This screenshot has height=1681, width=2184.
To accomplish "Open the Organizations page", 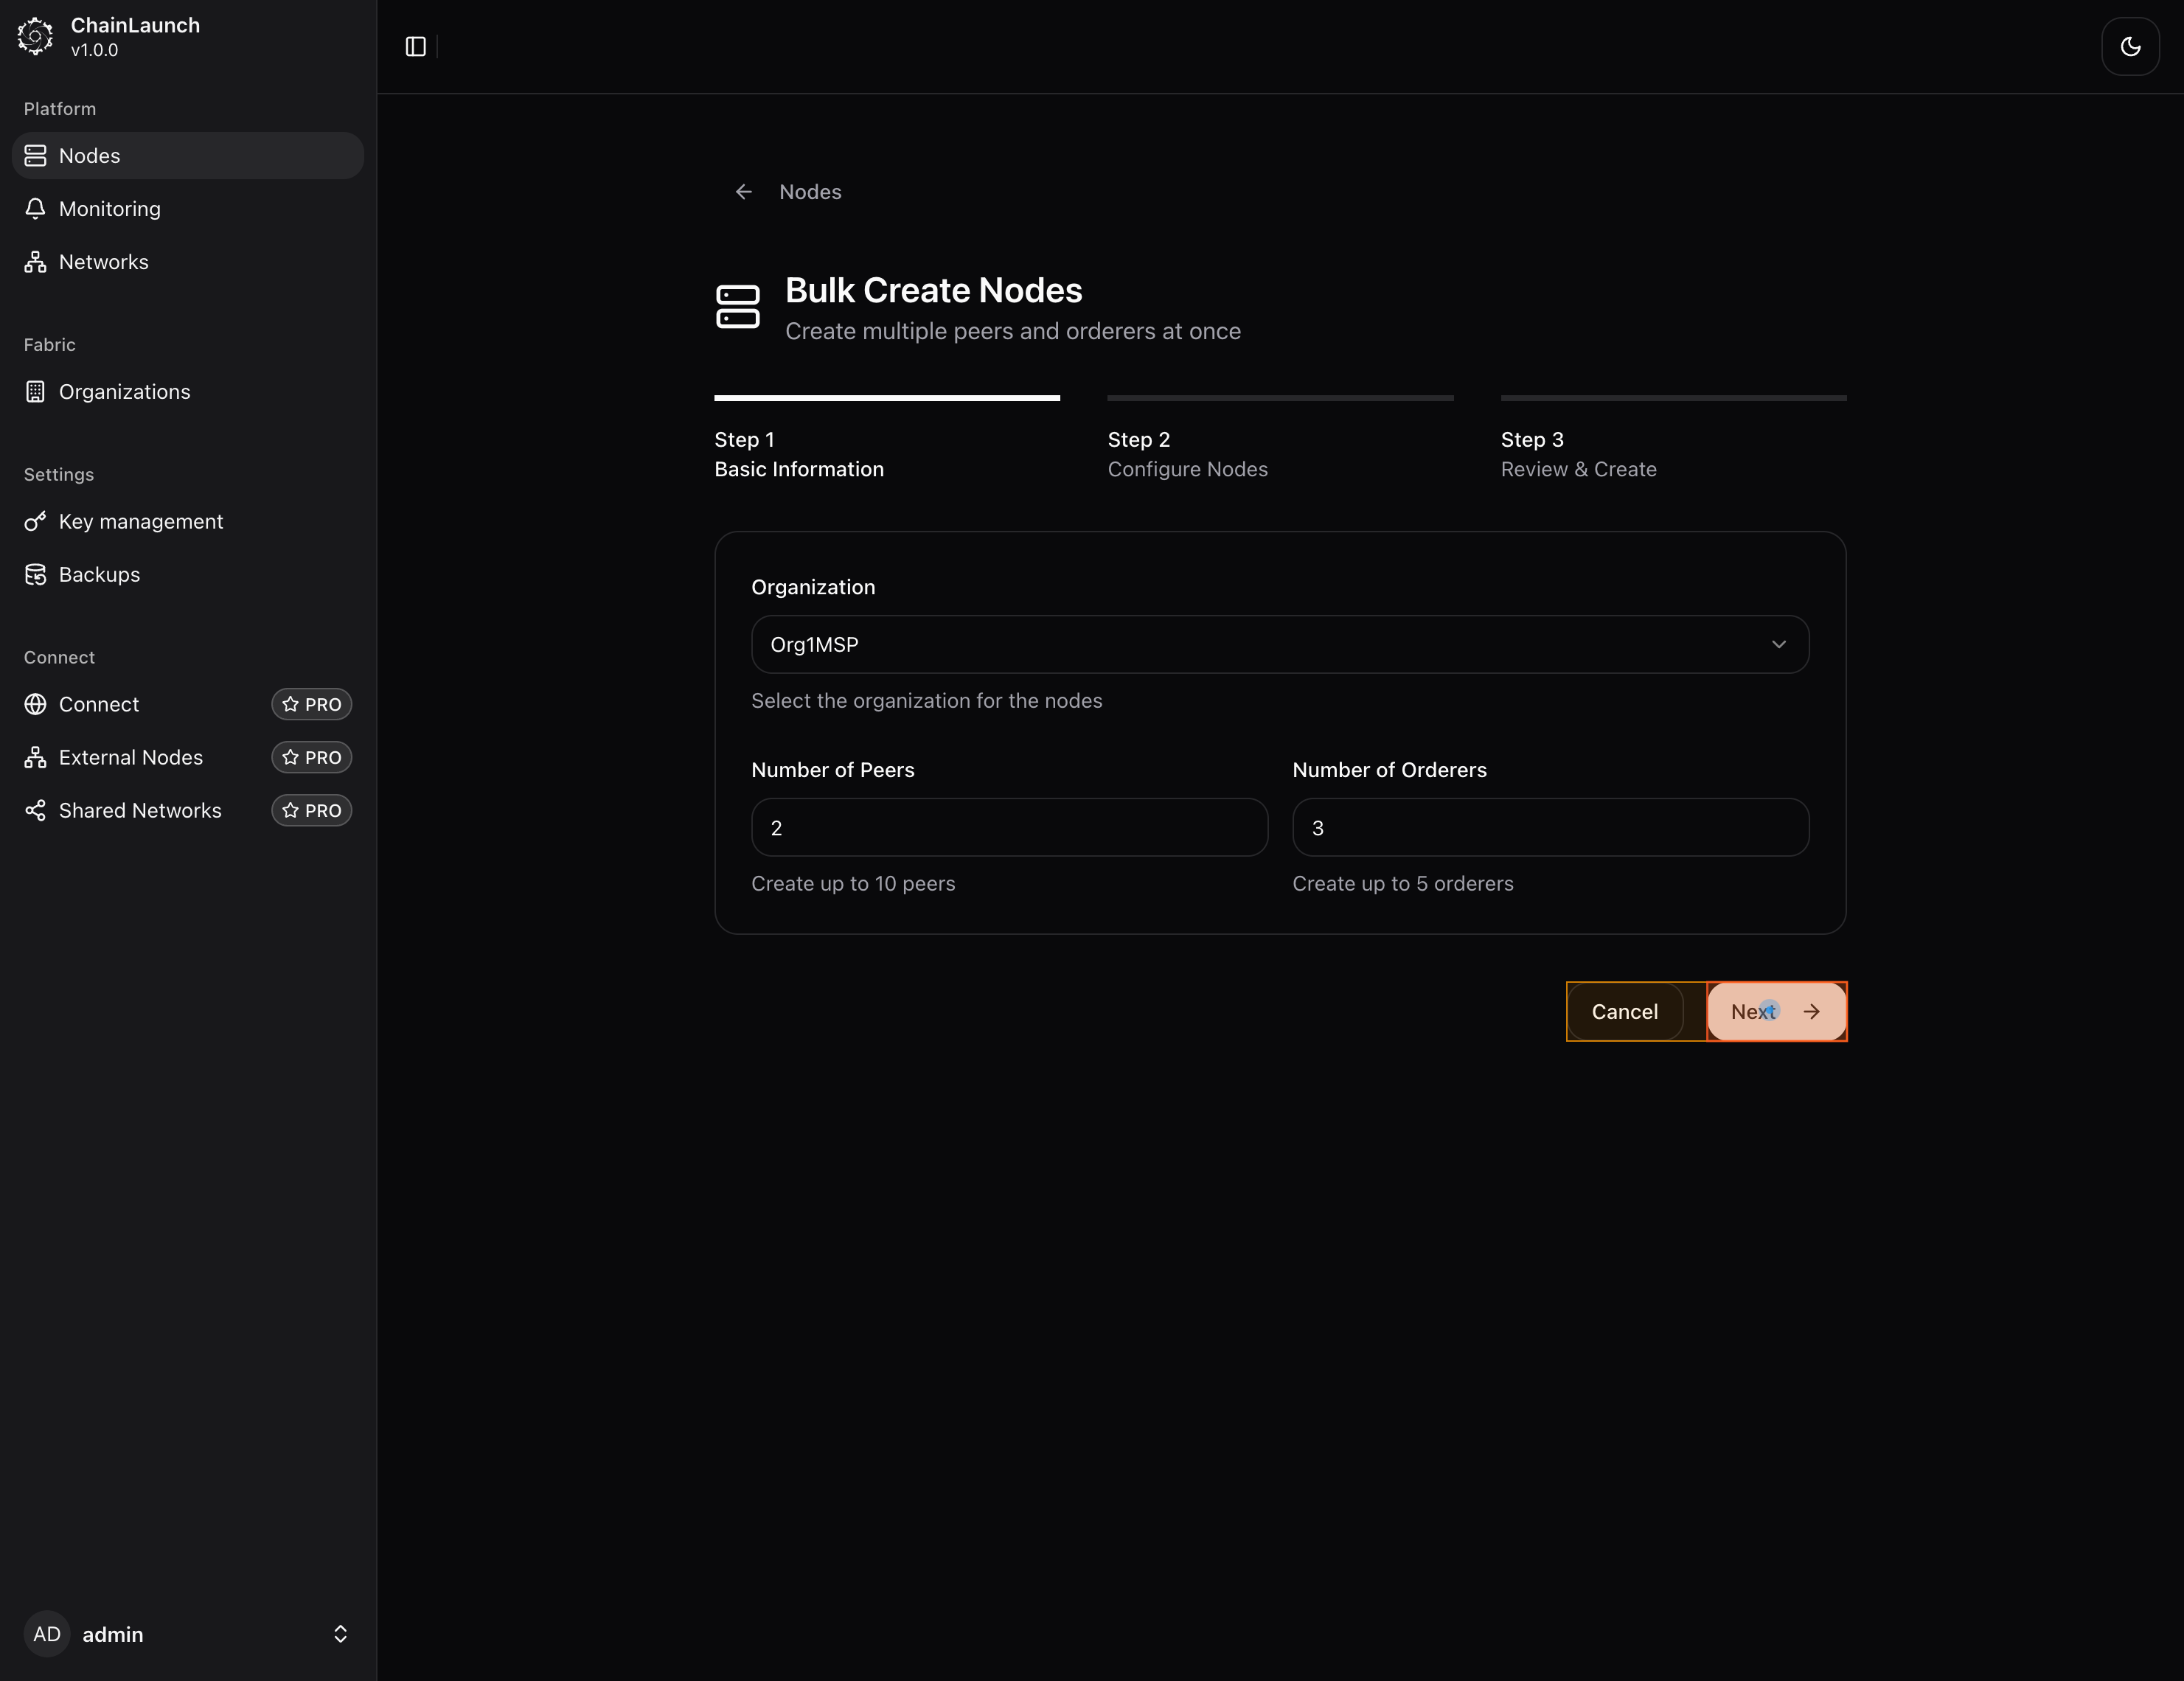I will (124, 392).
